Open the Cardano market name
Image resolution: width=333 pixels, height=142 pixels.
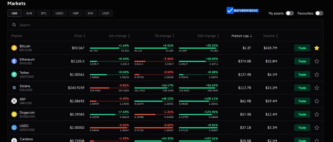point(26,139)
